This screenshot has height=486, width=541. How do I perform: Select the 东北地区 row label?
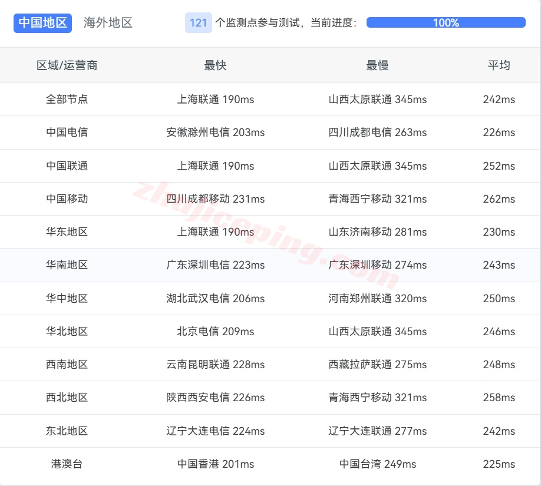point(67,431)
